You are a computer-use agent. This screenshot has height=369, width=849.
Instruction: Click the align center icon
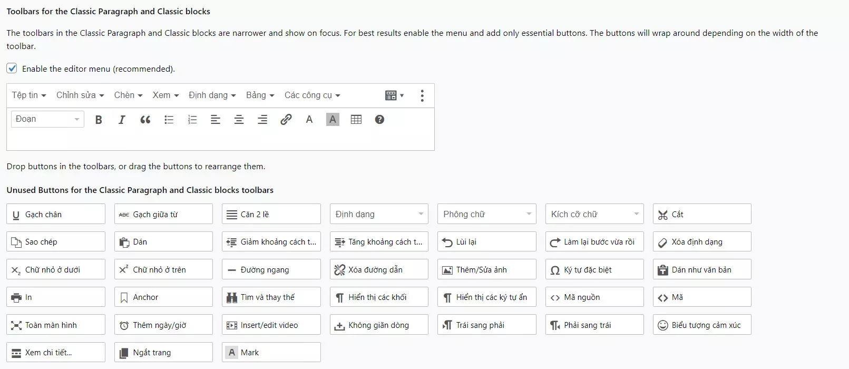point(239,120)
